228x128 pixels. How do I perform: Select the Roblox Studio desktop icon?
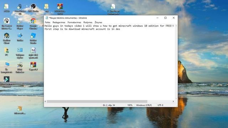[33, 38]
